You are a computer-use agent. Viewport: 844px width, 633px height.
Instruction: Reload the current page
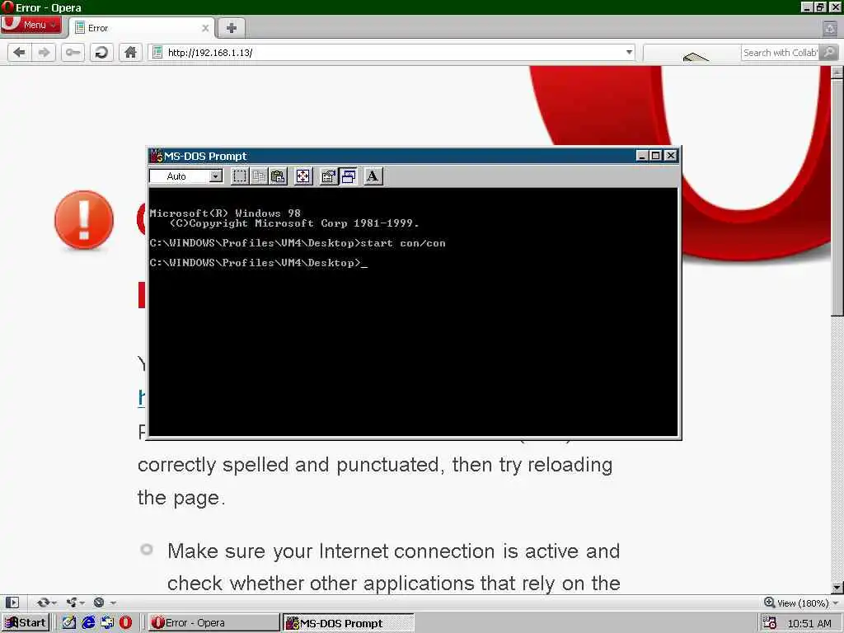tap(101, 52)
